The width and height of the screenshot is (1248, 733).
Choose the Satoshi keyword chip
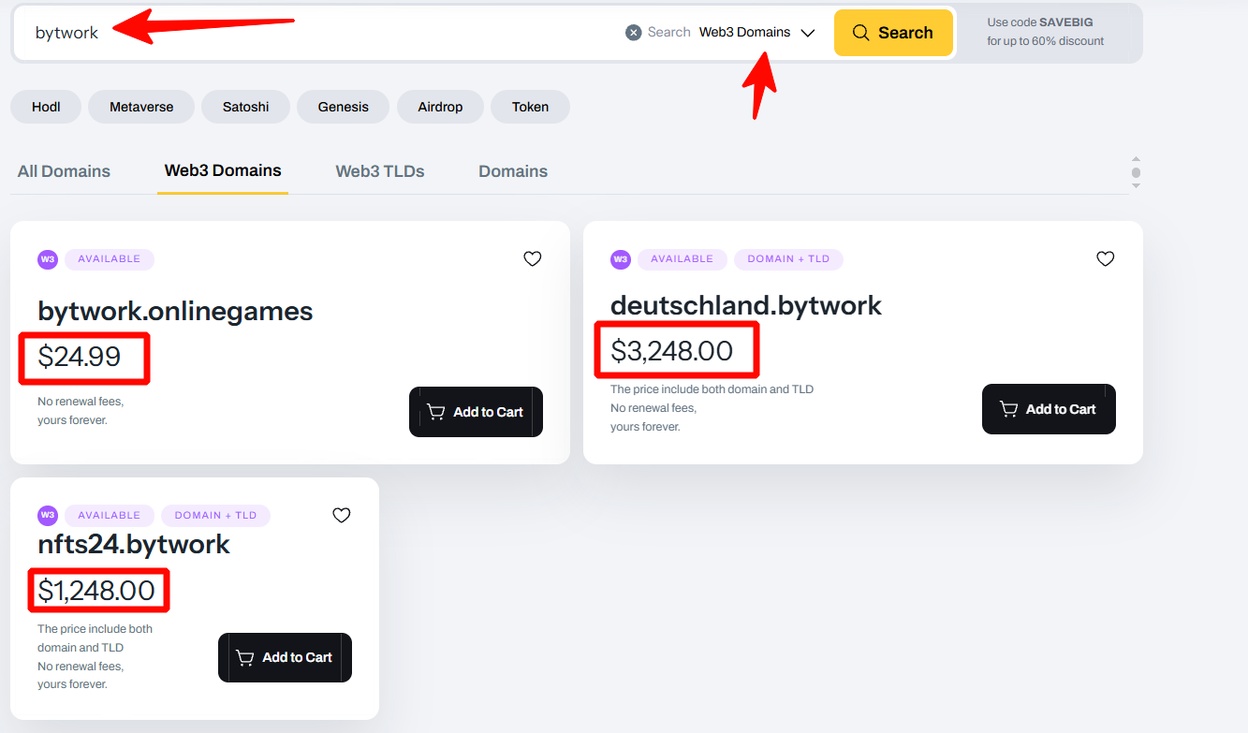(246, 107)
